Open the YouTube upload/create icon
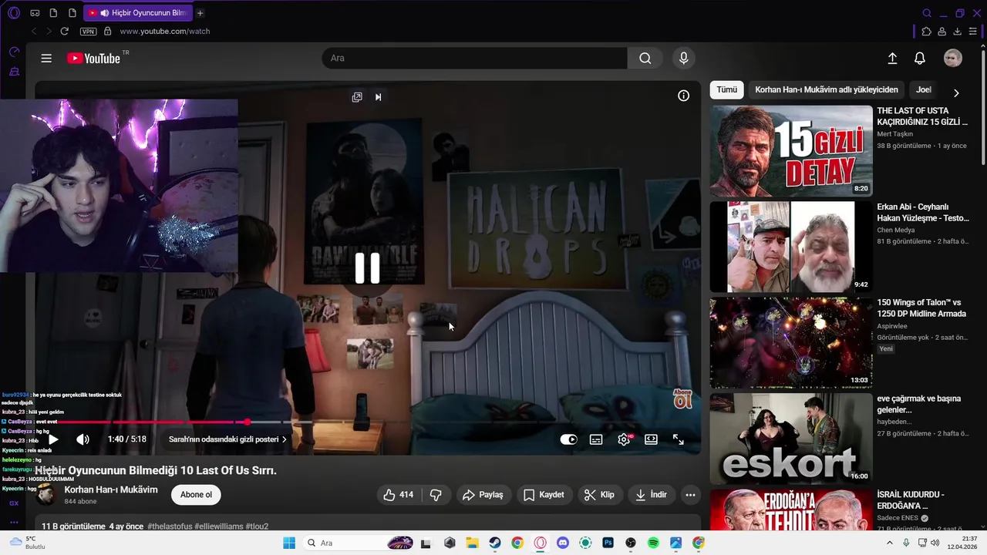The image size is (987, 555). tap(892, 59)
